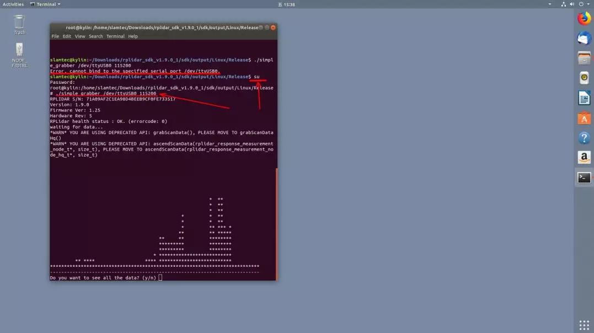Screen dimensions: 594x333
Task: Click the 'RPLidar health status : OK' line
Action: pyautogui.click(x=109, y=122)
